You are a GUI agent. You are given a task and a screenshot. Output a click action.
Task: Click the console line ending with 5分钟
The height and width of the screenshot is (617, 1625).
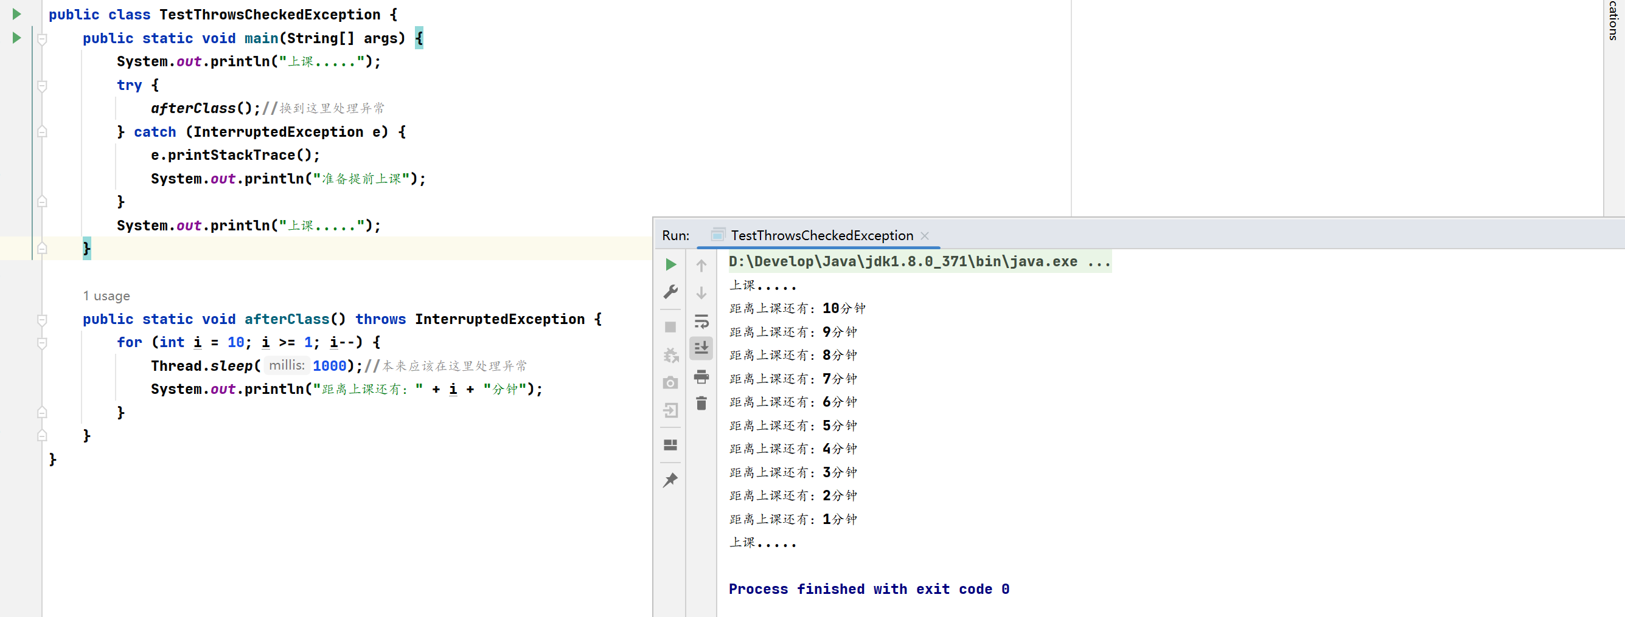tap(792, 426)
